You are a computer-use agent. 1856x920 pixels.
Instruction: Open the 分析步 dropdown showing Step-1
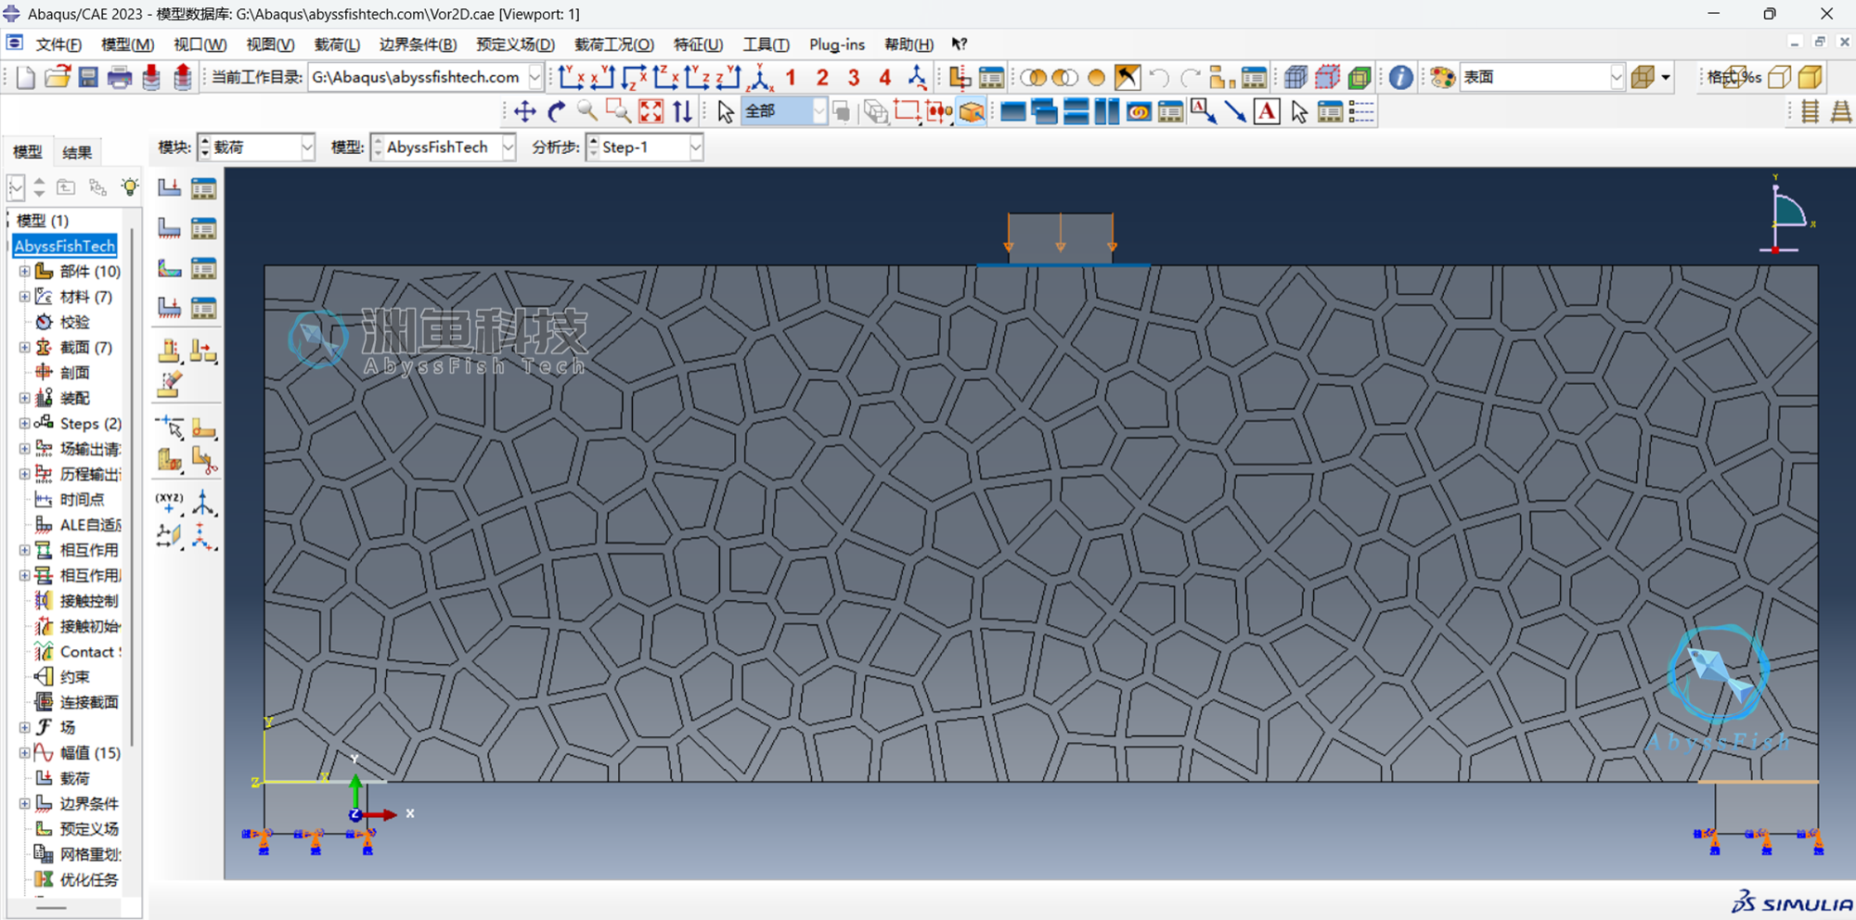(x=645, y=147)
